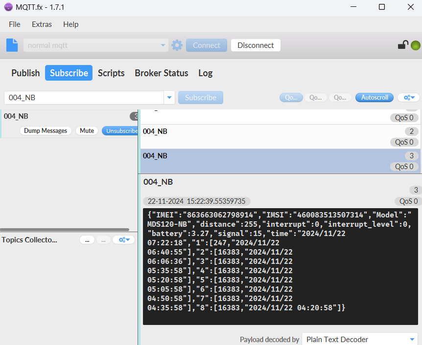Select received message number 3
422x345 pixels.
click(281, 161)
